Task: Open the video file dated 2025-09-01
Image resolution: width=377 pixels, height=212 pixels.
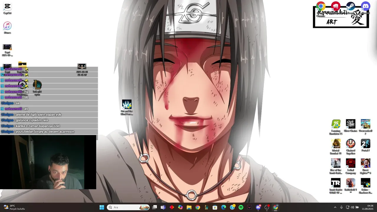Action: pyautogui.click(x=82, y=70)
